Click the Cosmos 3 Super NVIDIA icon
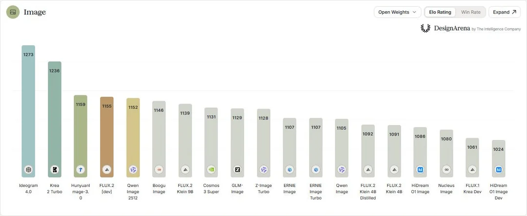The height and width of the screenshot is (216, 527). point(211,170)
